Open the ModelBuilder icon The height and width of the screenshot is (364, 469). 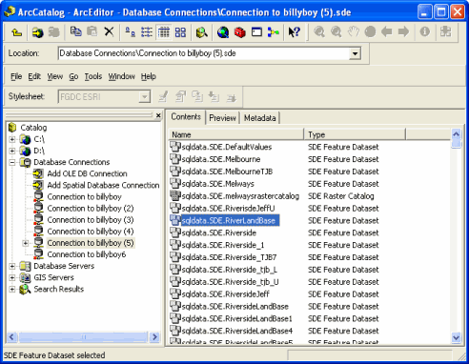pos(273,32)
